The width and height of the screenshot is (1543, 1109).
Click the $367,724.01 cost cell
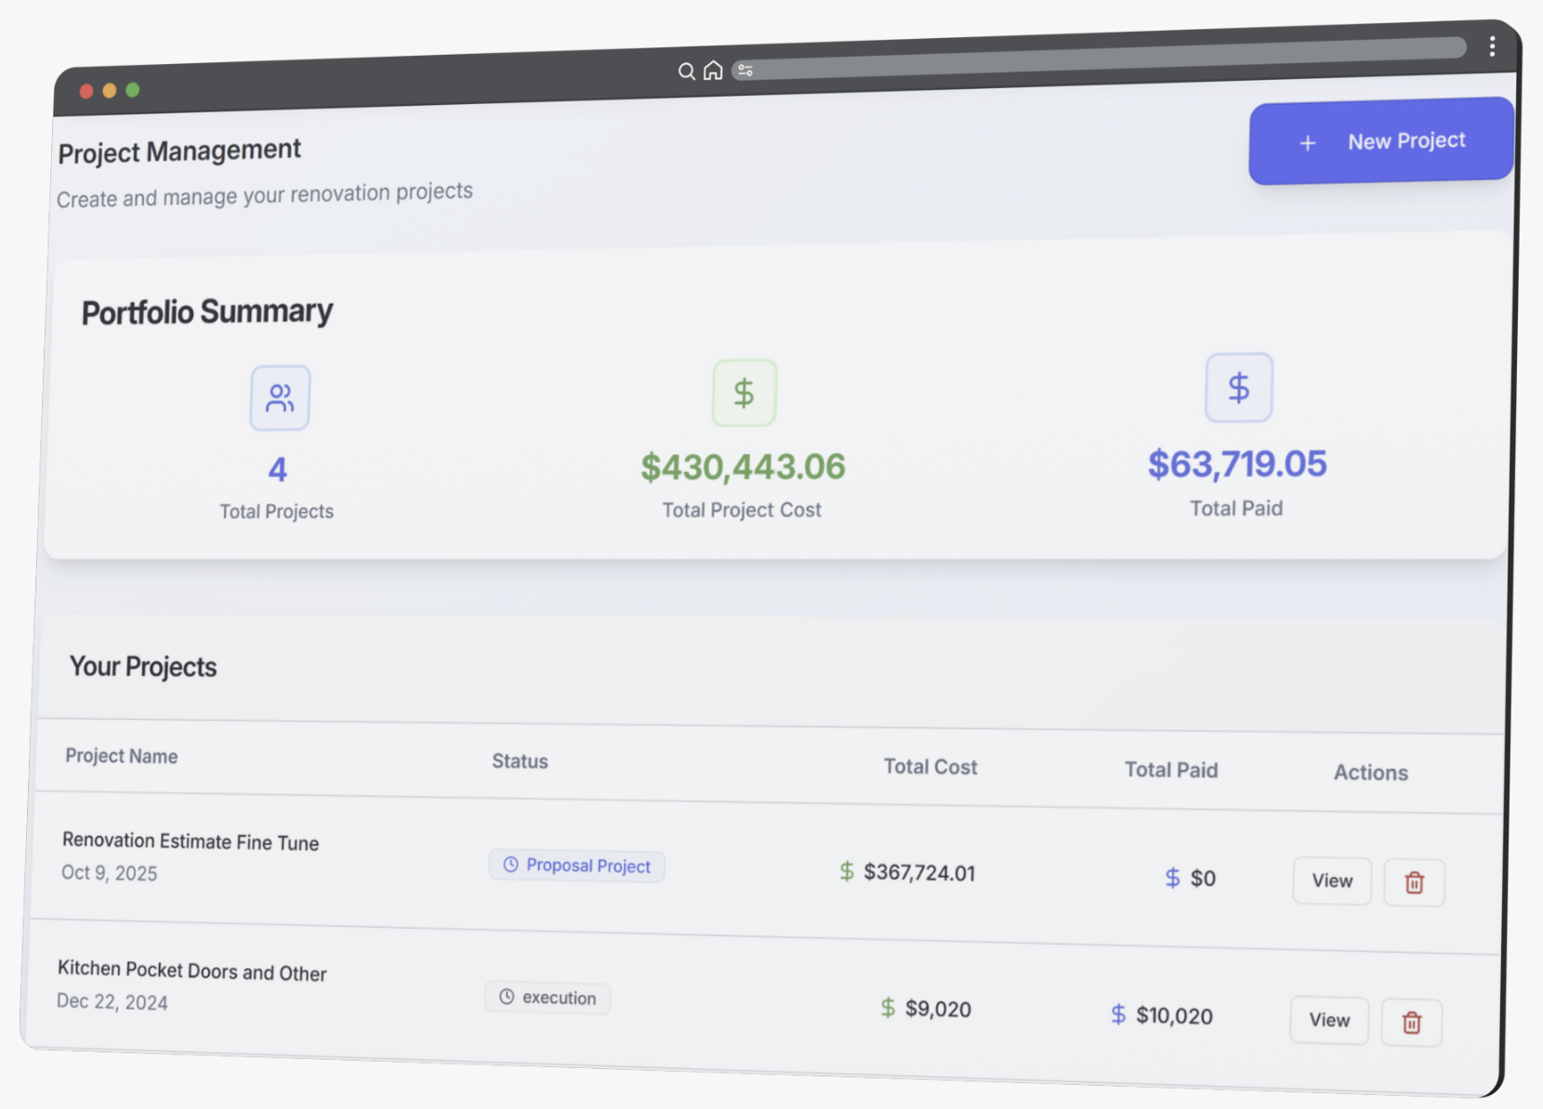[918, 873]
